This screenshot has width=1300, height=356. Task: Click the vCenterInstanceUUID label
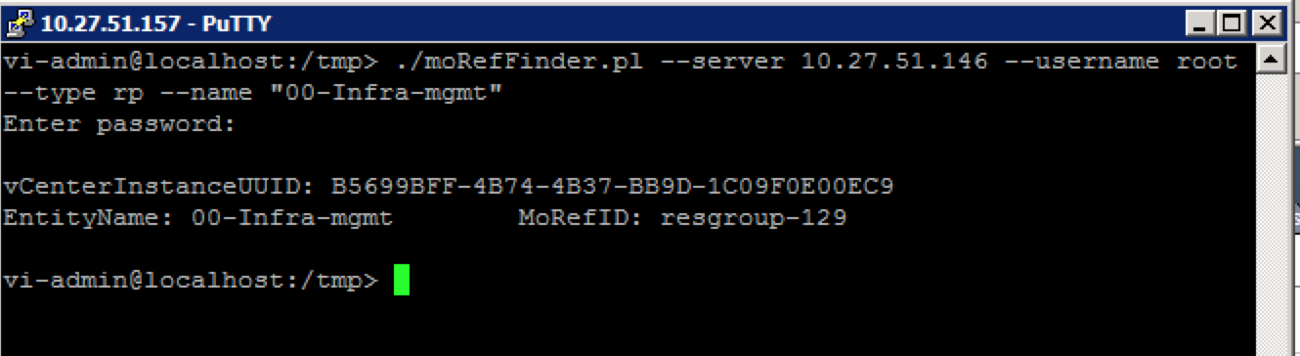(159, 187)
